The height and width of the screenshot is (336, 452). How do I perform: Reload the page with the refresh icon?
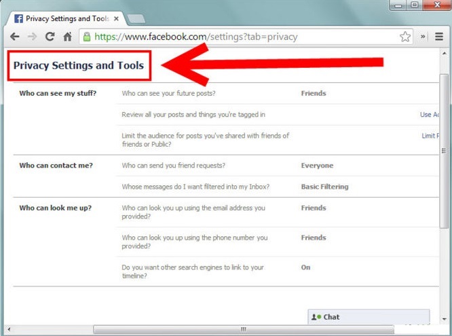(x=50, y=37)
